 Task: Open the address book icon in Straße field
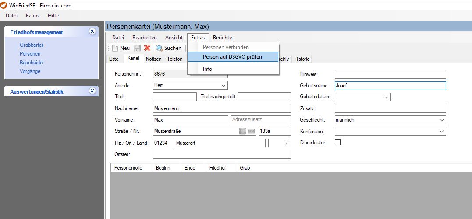242,131
